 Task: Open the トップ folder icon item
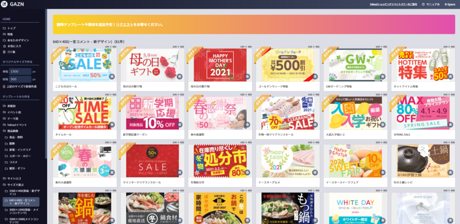coord(4,28)
